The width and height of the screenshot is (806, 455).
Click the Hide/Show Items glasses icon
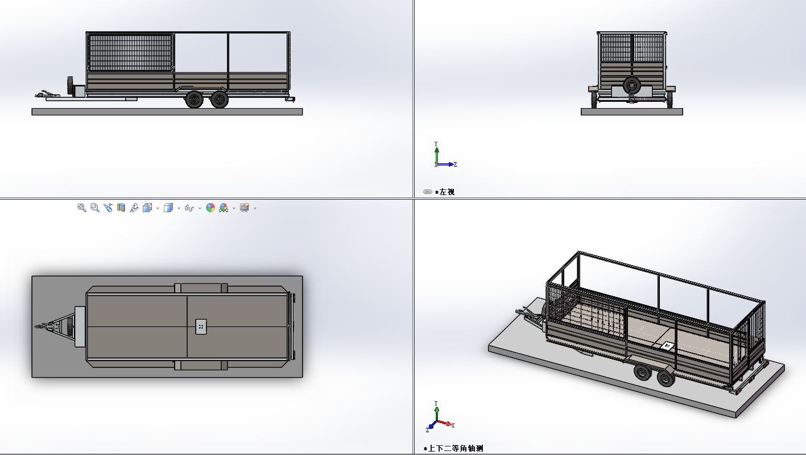pyautogui.click(x=189, y=208)
